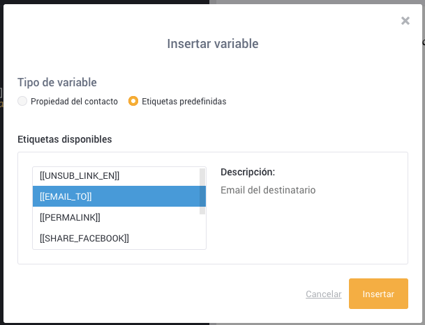Click the gray backdrop right of dialog
This screenshot has width=425, height=325.
click(424, 189)
